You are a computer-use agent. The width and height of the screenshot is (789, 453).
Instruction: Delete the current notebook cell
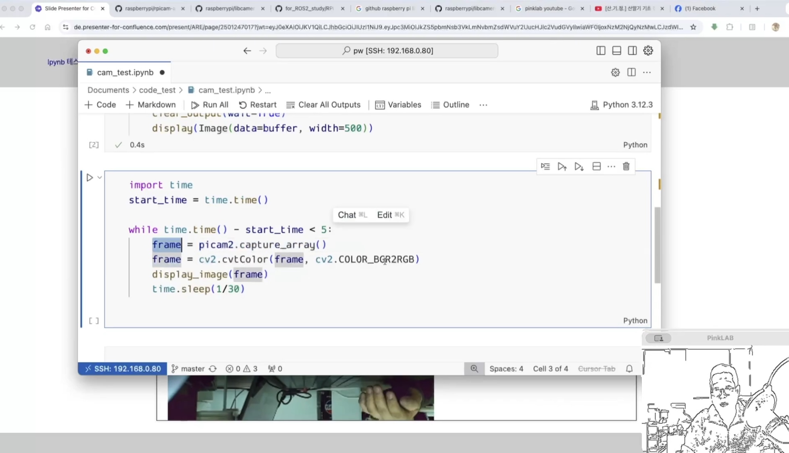[x=626, y=166]
